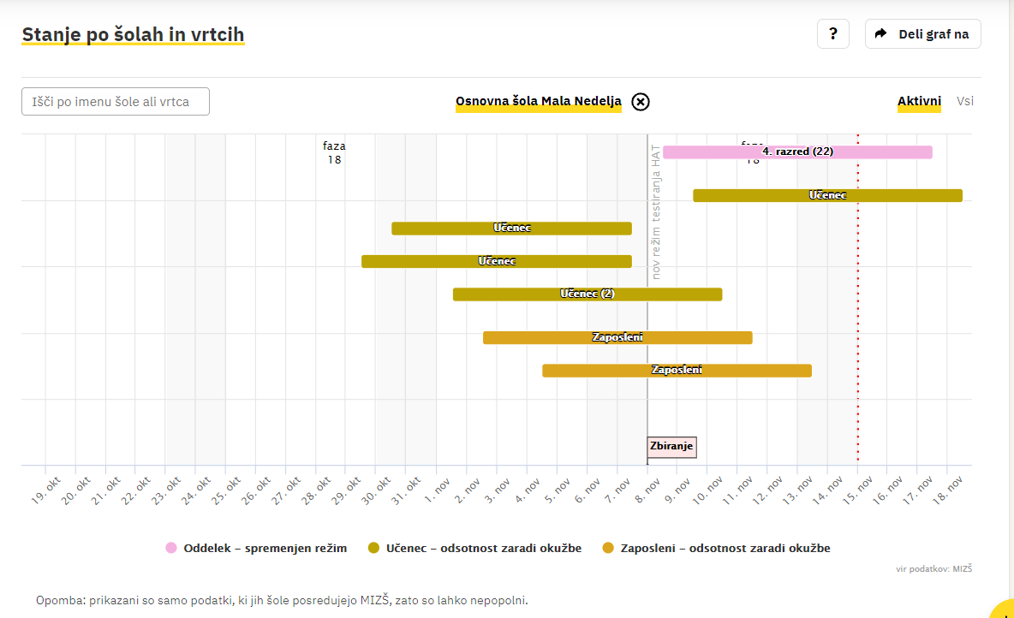Click the school name search field
Viewport: 1014px width, 618px height.
pyautogui.click(x=116, y=101)
